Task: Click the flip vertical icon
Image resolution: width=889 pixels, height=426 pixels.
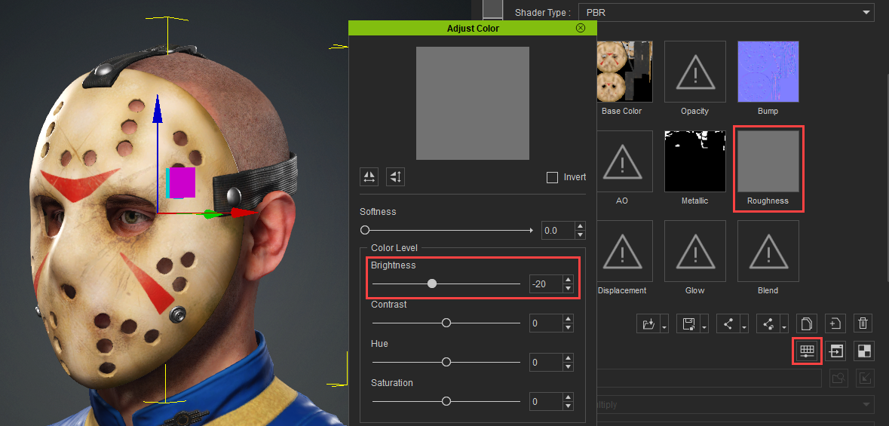Action: click(x=395, y=176)
